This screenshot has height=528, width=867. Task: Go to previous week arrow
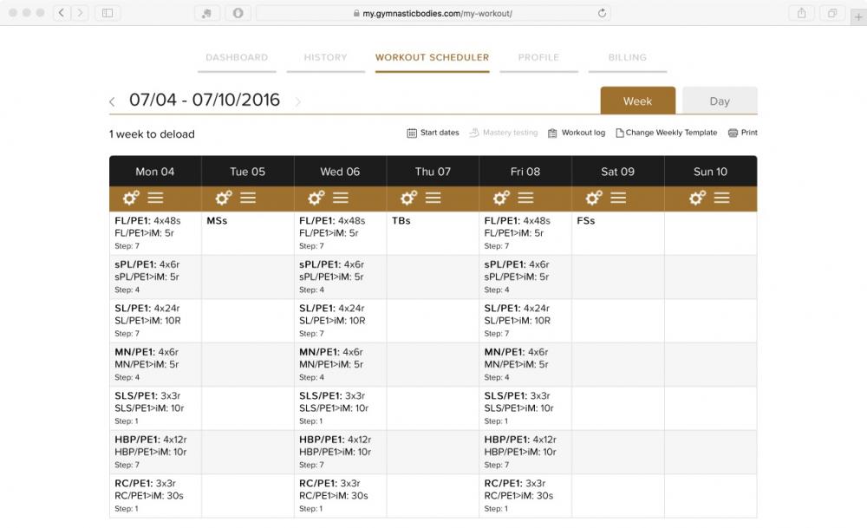click(112, 101)
